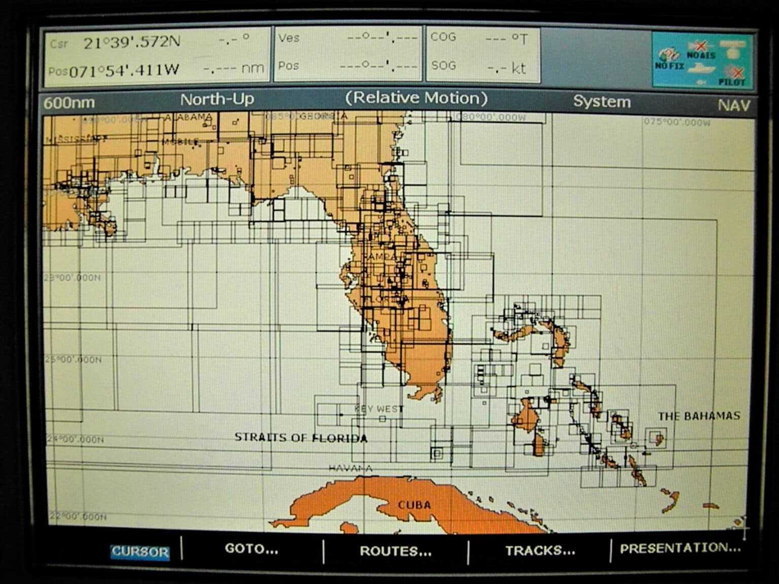This screenshot has width=779, height=584.
Task: Open the System menu in the status bar
Action: 601,102
